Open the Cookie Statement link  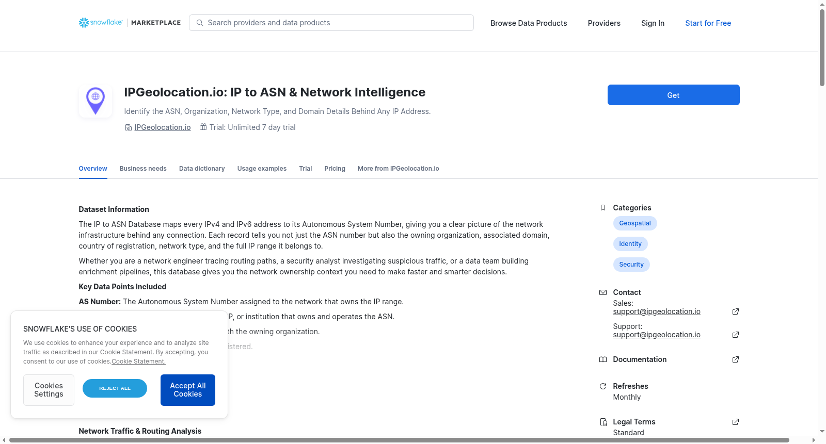pos(138,361)
